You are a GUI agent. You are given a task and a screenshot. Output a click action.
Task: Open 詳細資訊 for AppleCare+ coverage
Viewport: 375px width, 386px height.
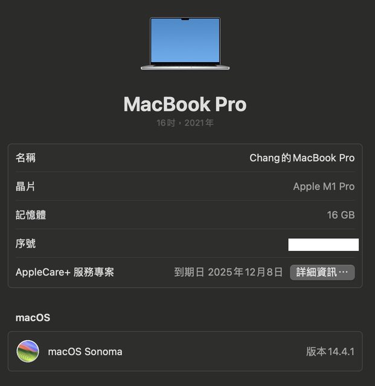point(322,272)
